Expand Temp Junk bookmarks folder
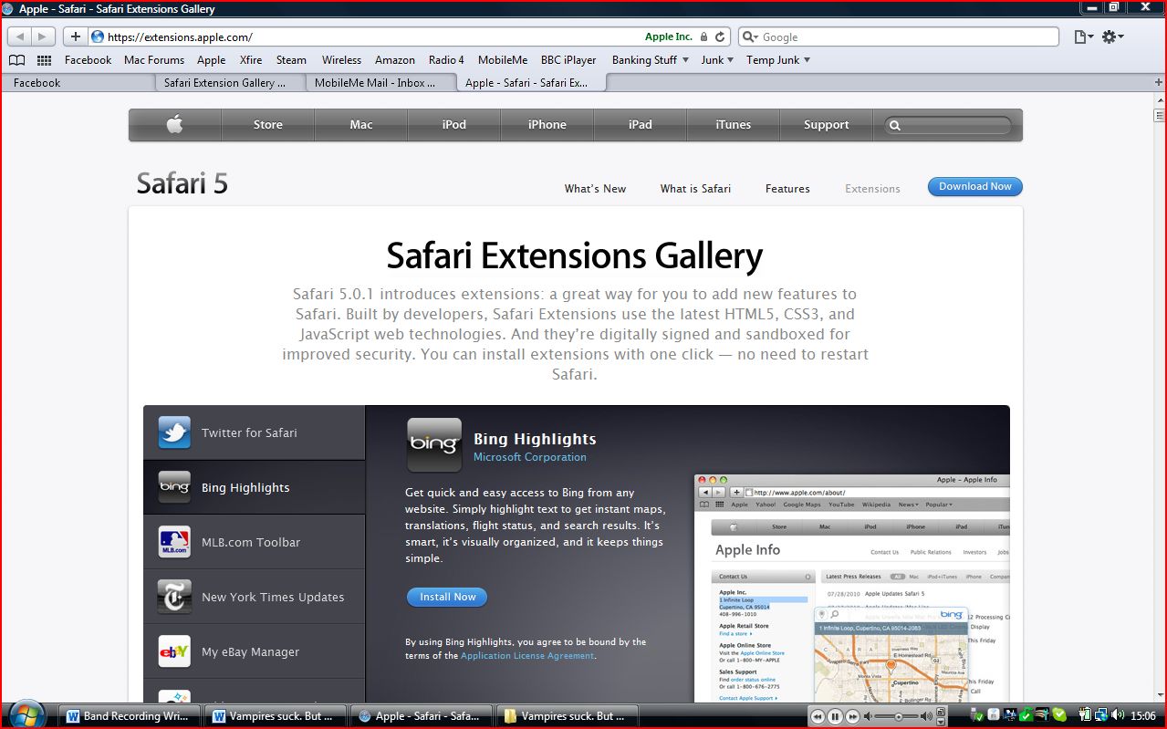Screen dimensions: 1167x729 click(x=778, y=60)
